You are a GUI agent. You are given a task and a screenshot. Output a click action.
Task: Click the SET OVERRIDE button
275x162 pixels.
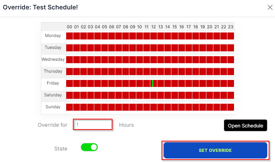pos(215,150)
